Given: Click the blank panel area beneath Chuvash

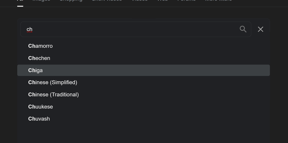Looking at the screenshot, I should tap(143, 134).
